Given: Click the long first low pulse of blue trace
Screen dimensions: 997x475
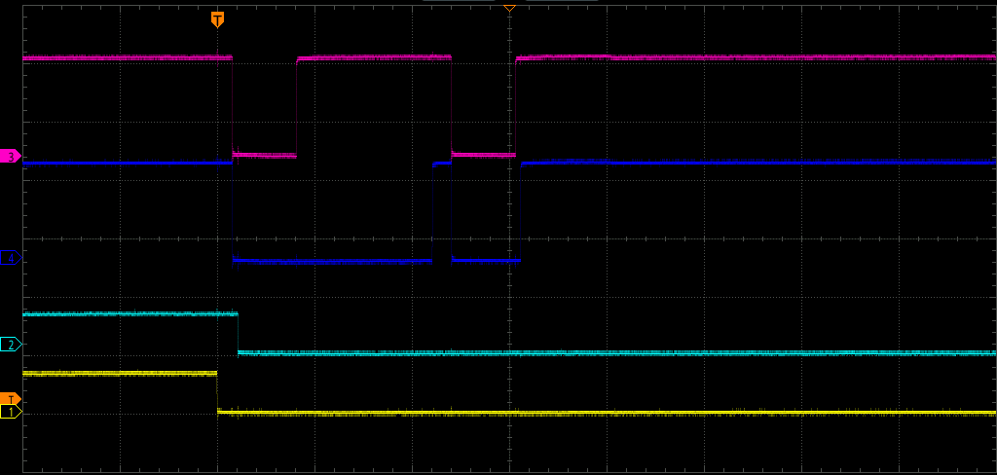Looking at the screenshot, I should tap(331, 261).
